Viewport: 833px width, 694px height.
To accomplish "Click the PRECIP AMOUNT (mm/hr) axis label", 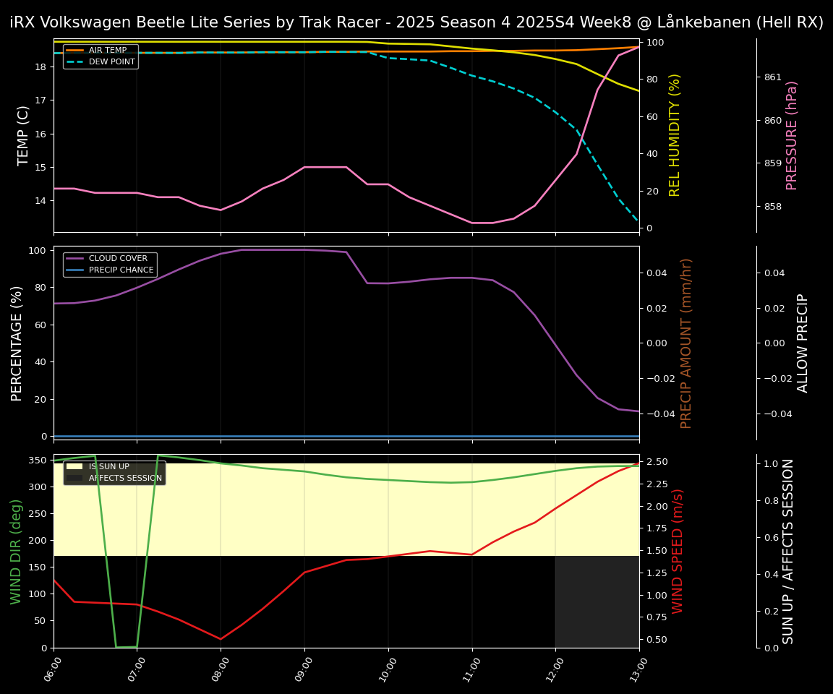I will 686,343.
